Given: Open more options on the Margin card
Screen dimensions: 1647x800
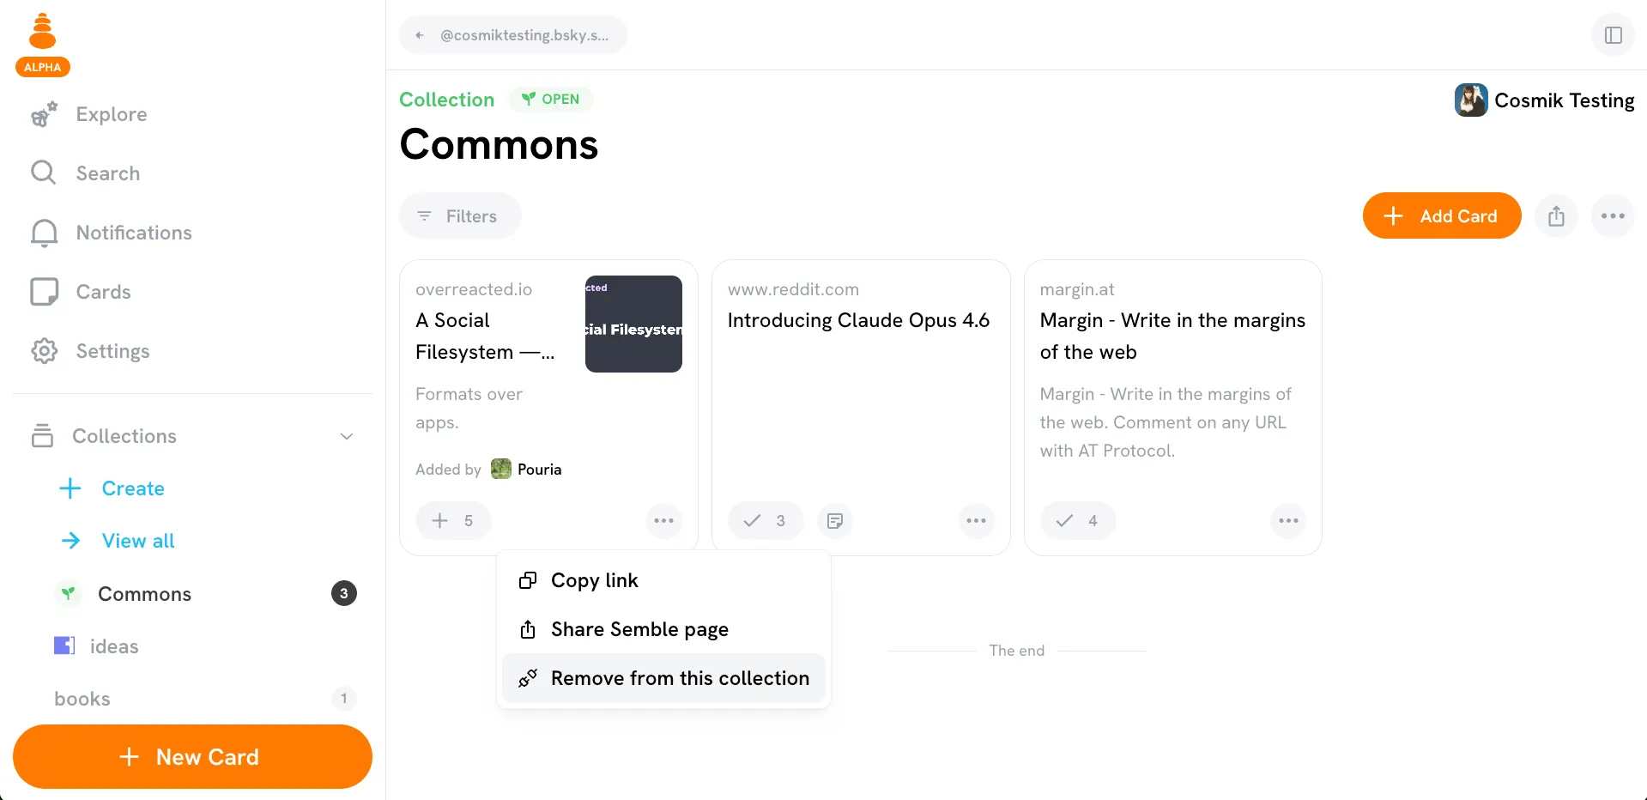Looking at the screenshot, I should [1287, 521].
